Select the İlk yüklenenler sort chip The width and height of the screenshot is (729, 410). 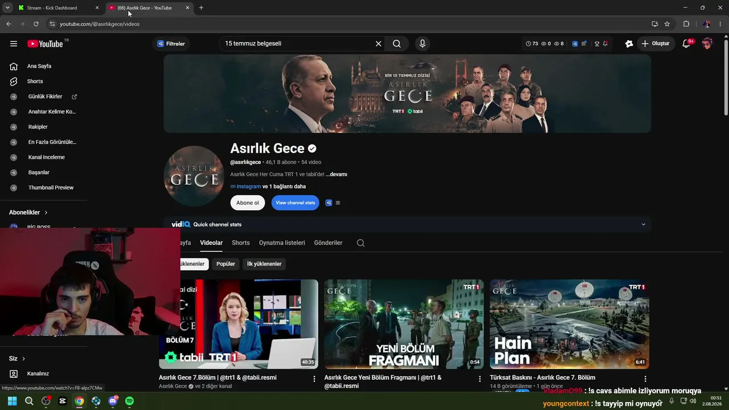[264, 264]
